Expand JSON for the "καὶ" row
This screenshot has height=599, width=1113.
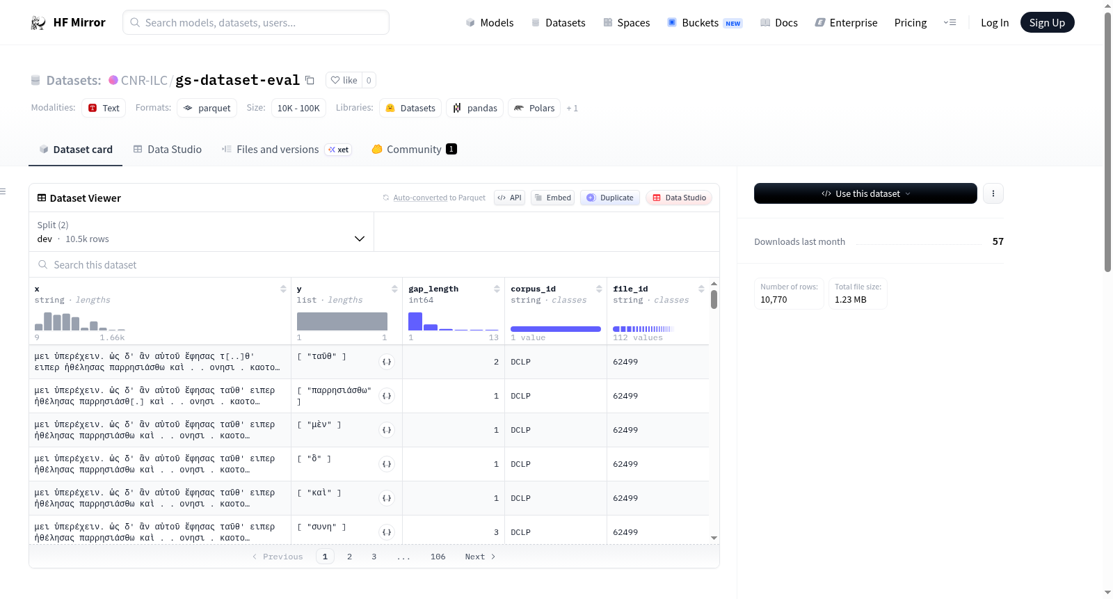tap(387, 498)
